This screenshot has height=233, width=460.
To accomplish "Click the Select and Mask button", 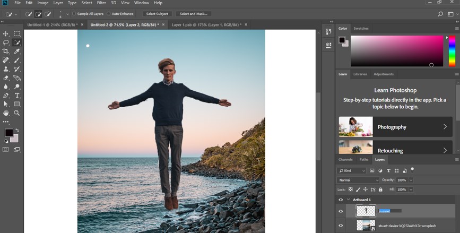I will click(194, 14).
